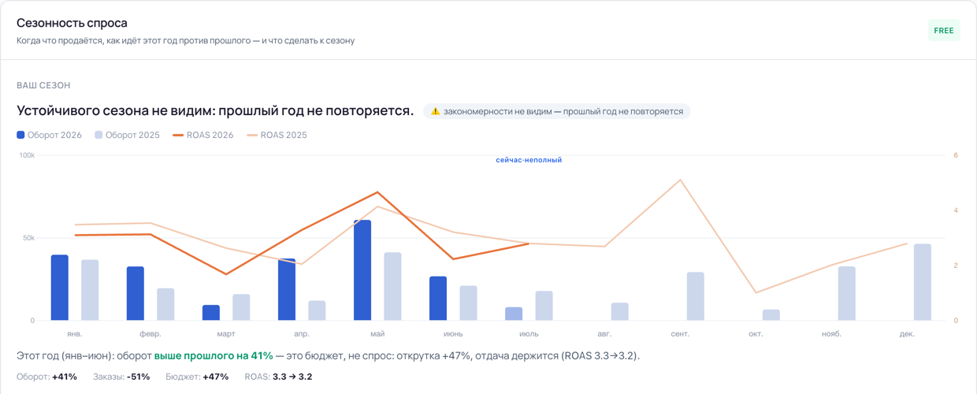Select the 2026 turnover bar for апр.
The height and width of the screenshot is (394, 977).
pyautogui.click(x=287, y=289)
